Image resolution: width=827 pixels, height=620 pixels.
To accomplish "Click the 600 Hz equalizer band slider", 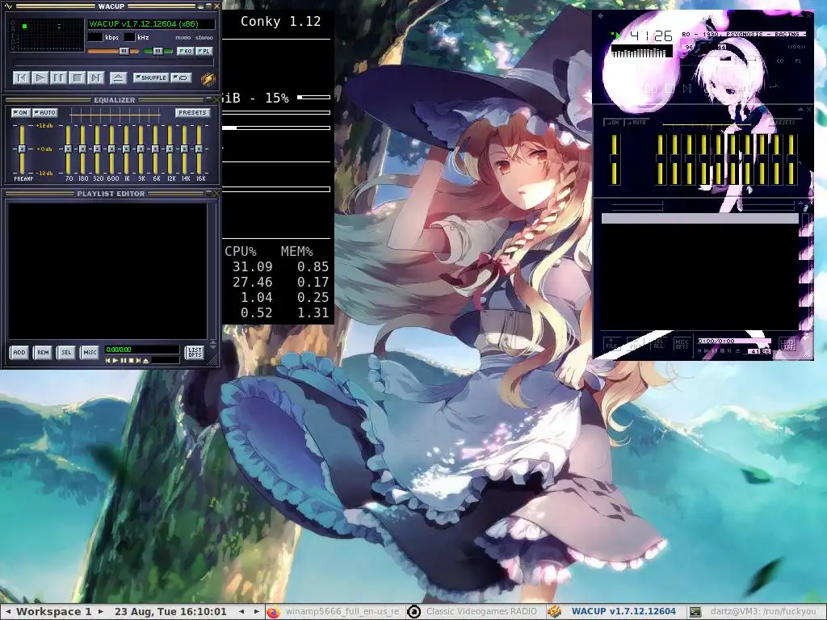I will pyautogui.click(x=111, y=149).
